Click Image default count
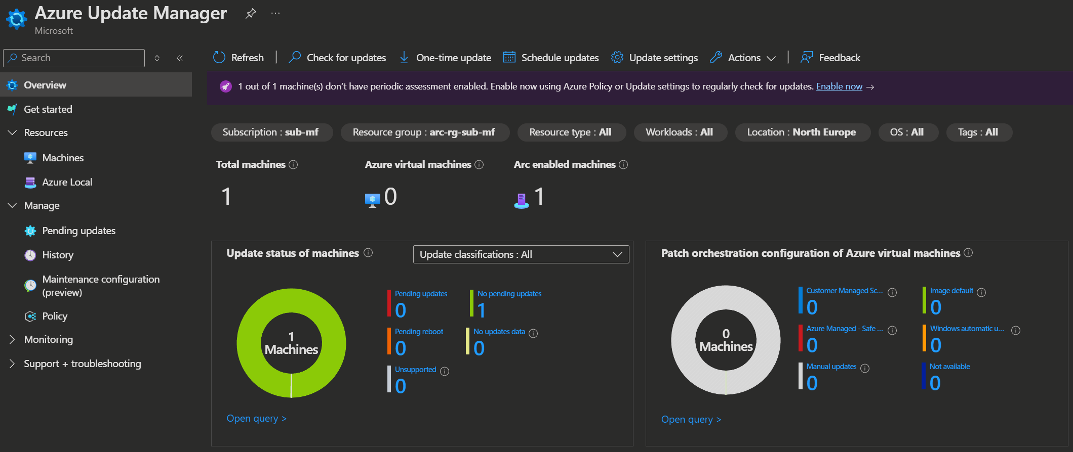 pyautogui.click(x=936, y=307)
